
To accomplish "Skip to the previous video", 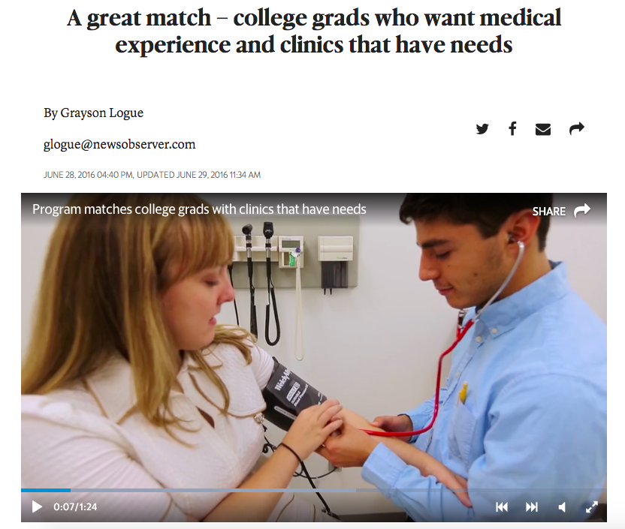I will coord(502,506).
